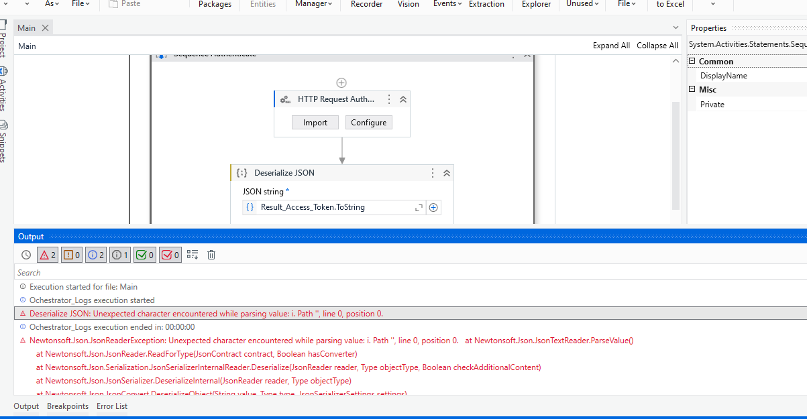Open Computer Vision tool
807x419 pixels.
tap(408, 5)
